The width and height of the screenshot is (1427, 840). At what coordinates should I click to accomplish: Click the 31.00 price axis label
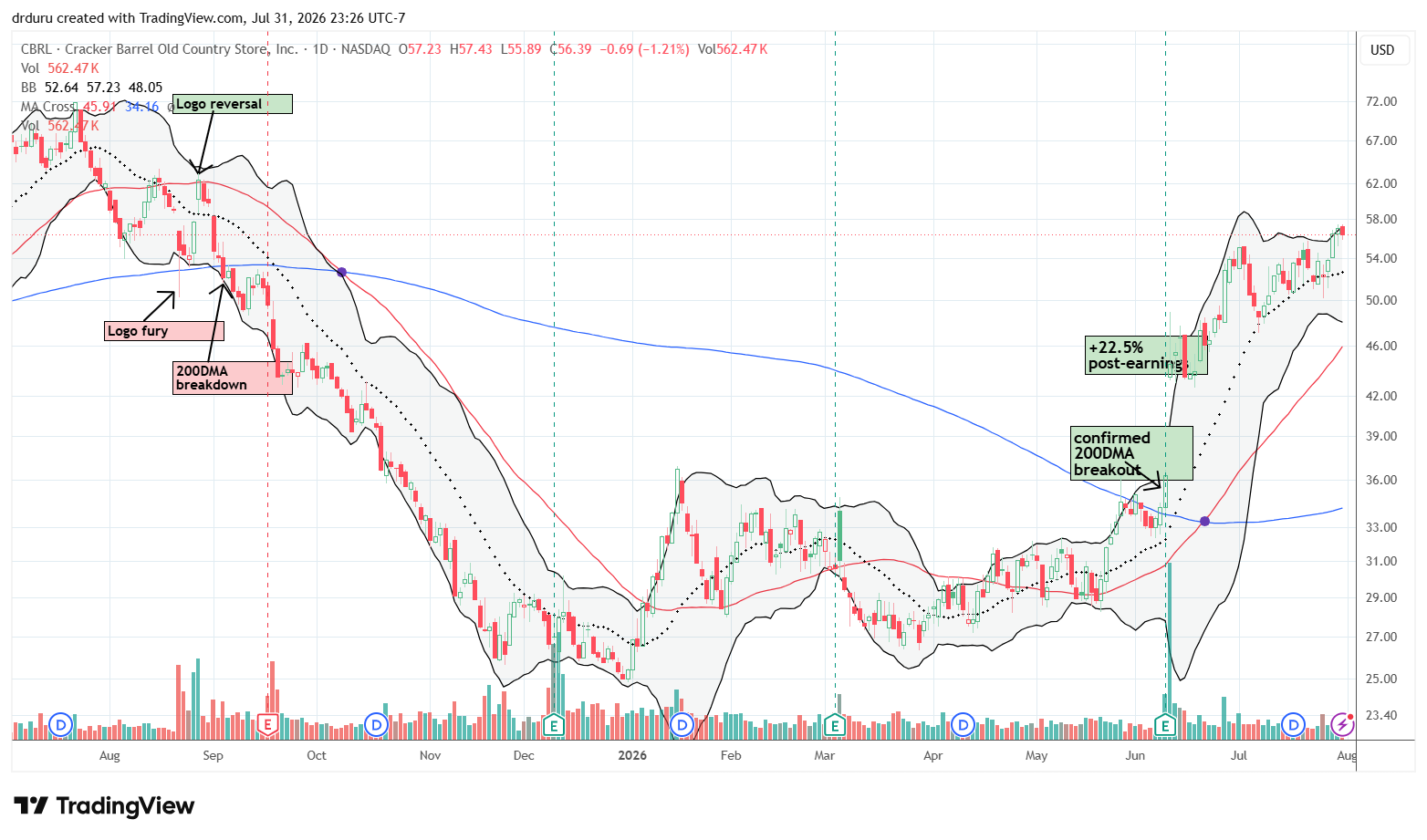[1381, 561]
